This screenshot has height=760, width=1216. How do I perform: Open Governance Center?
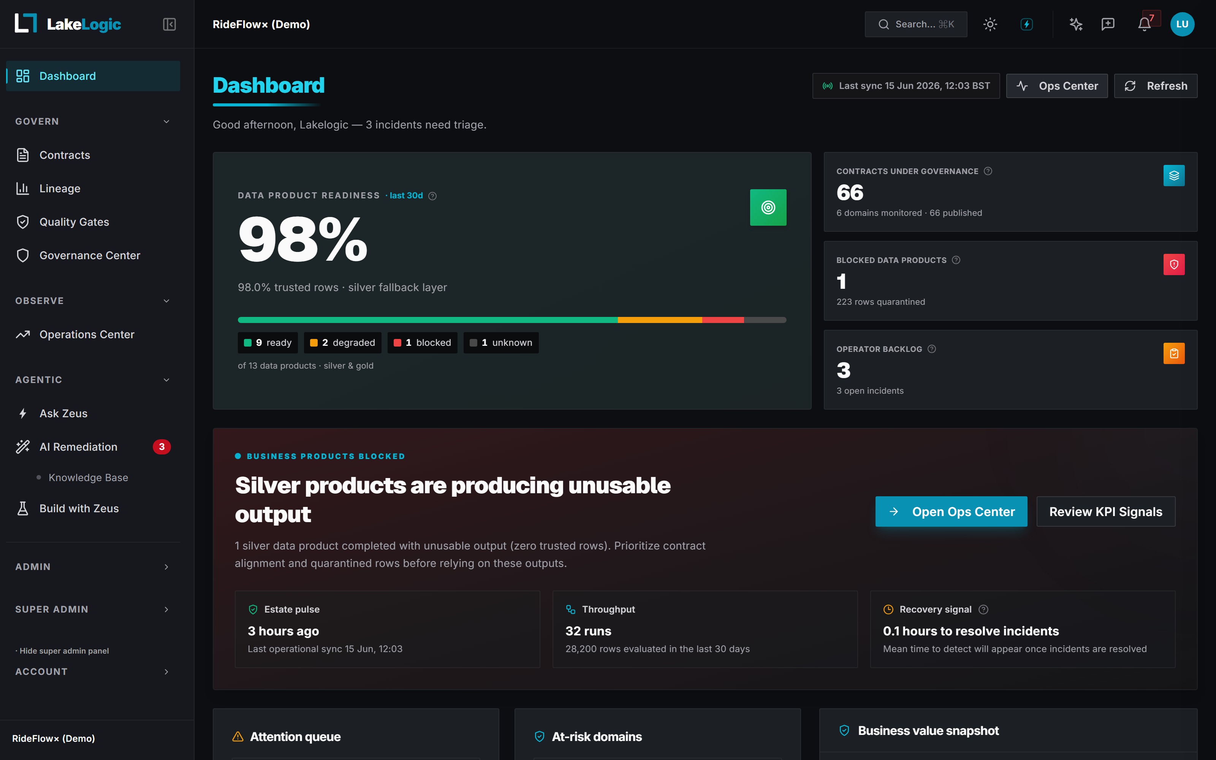(x=93, y=255)
